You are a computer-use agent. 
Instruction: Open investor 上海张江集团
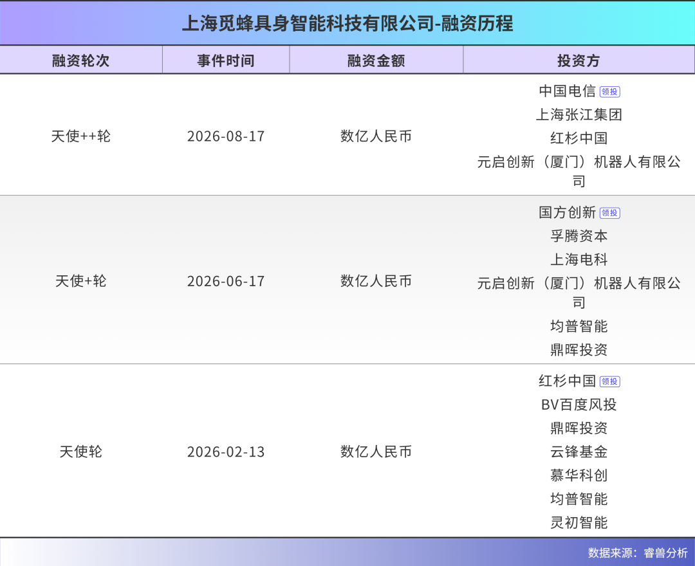pyautogui.click(x=579, y=114)
